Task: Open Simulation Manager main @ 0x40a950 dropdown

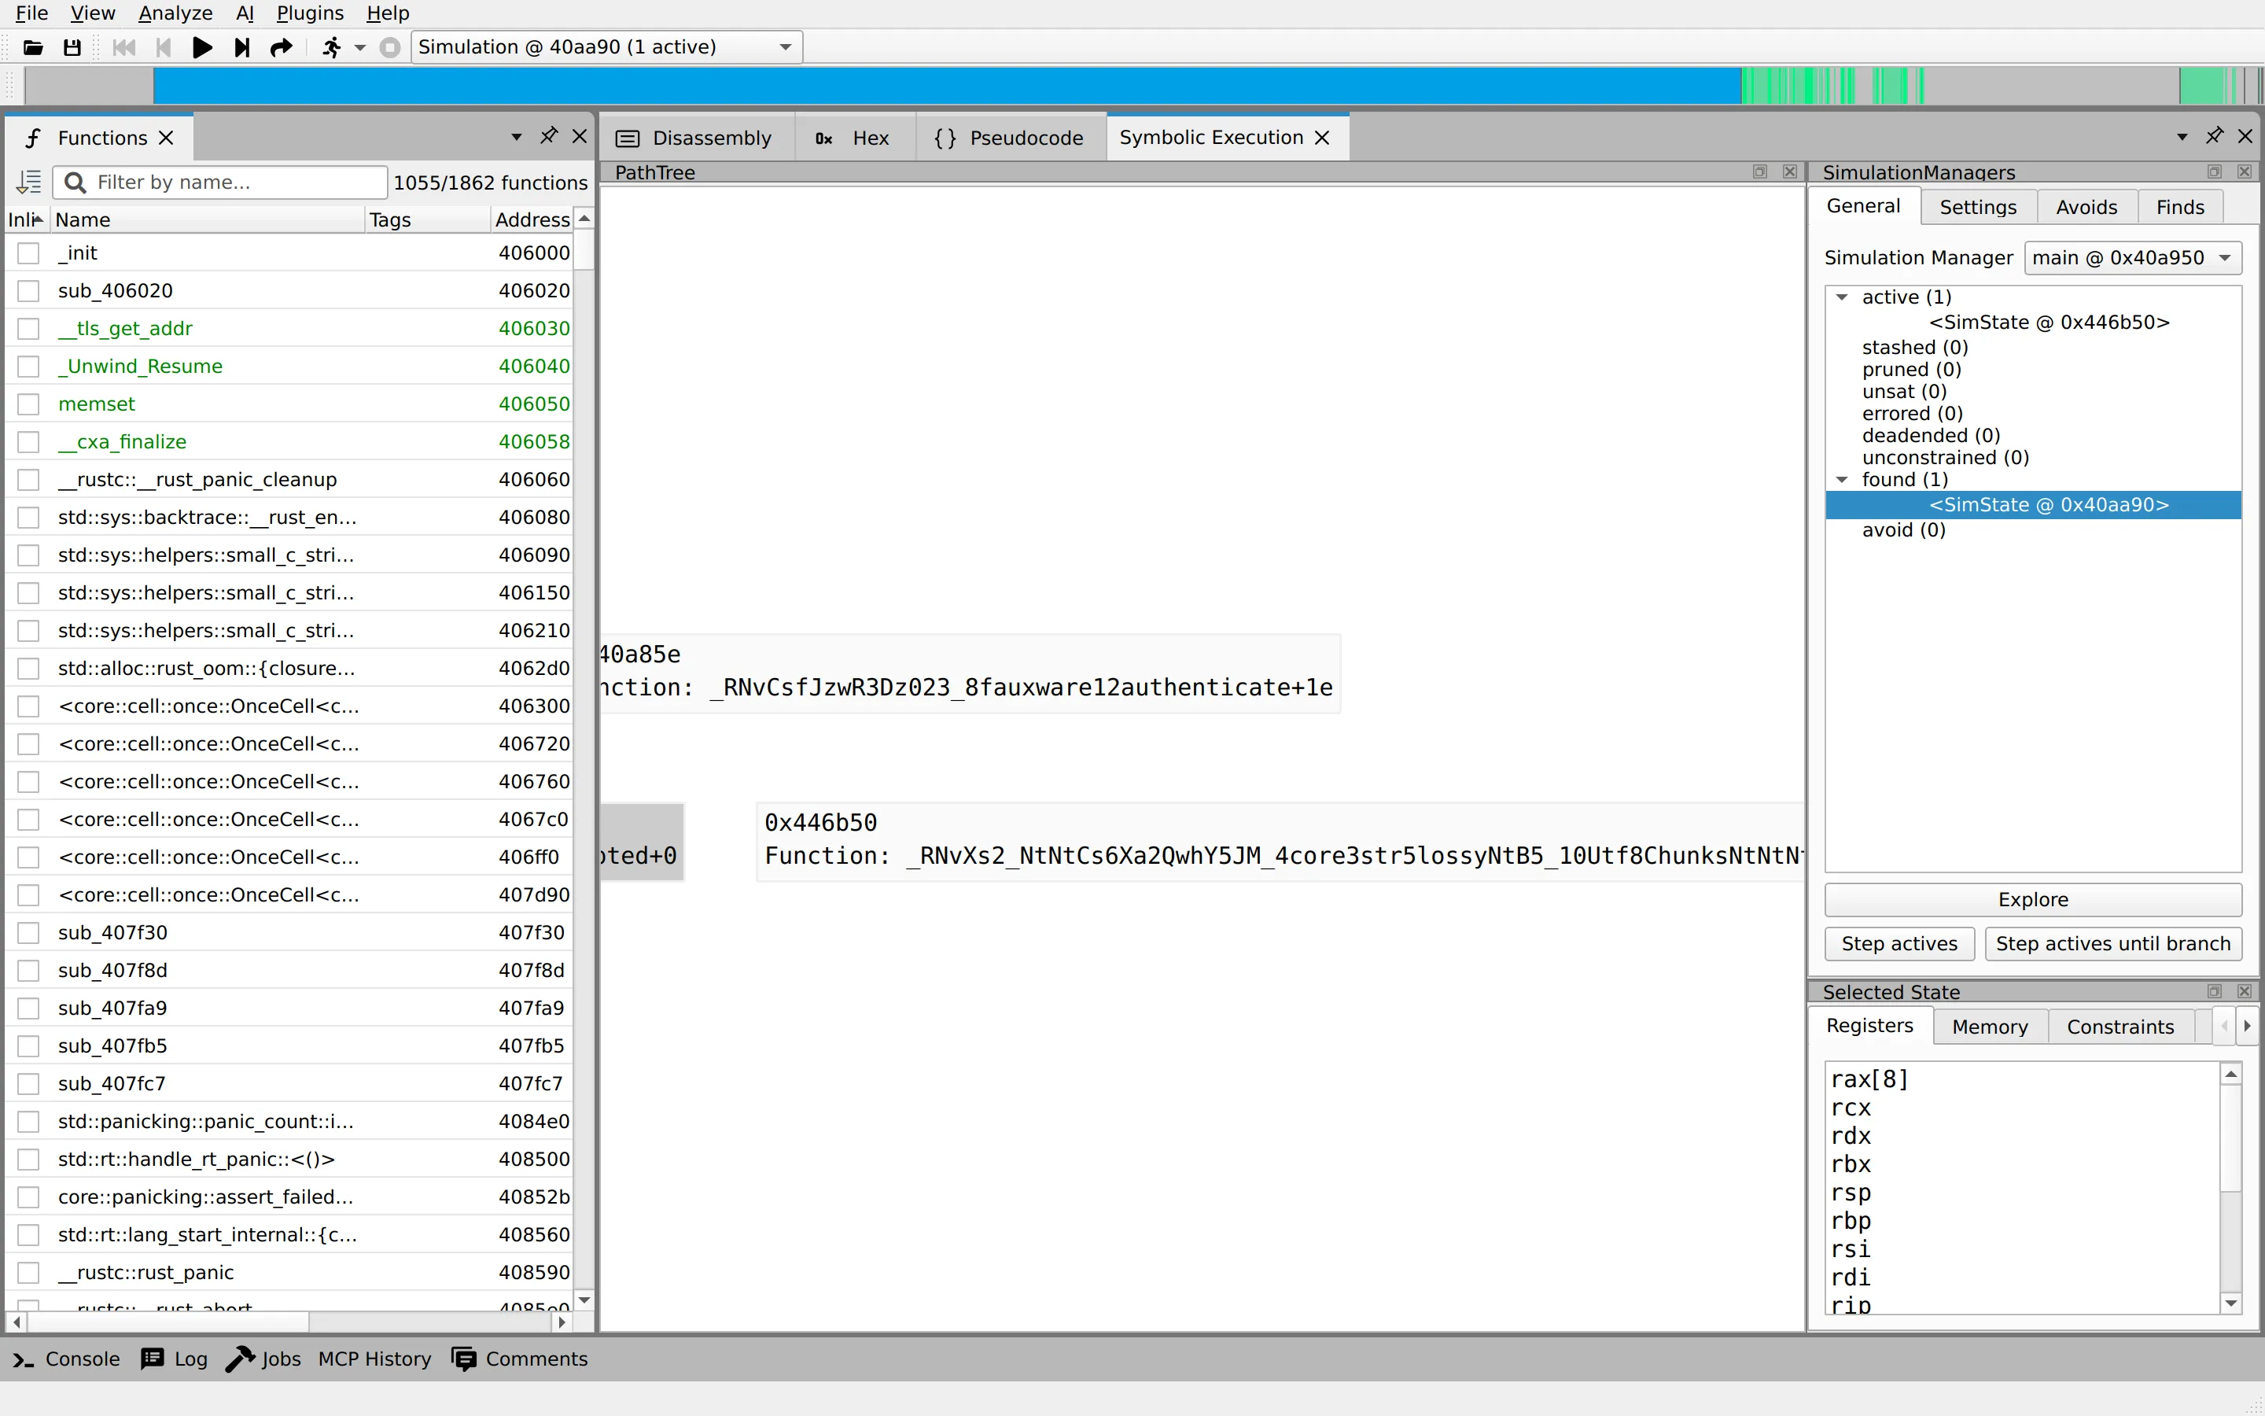Action: [x=2131, y=259]
